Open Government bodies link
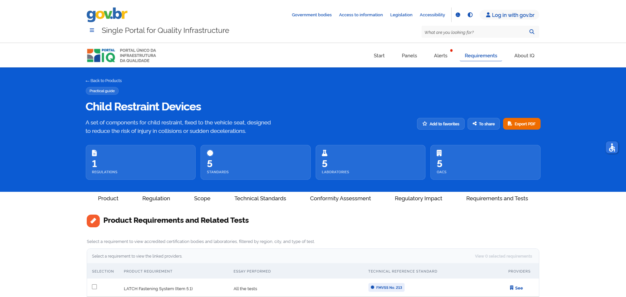The height and width of the screenshot is (297, 626). (312, 15)
